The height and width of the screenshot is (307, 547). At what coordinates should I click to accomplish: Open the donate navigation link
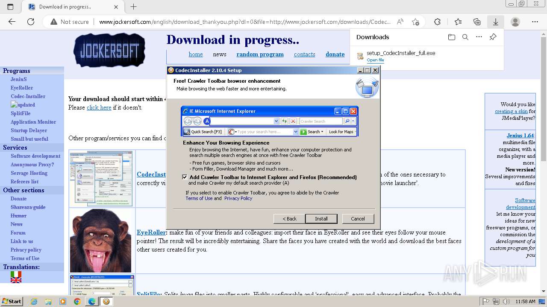point(335,54)
